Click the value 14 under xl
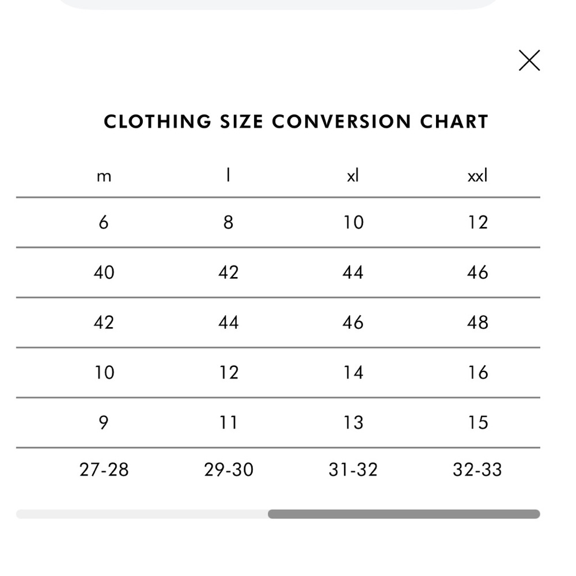 (x=353, y=373)
